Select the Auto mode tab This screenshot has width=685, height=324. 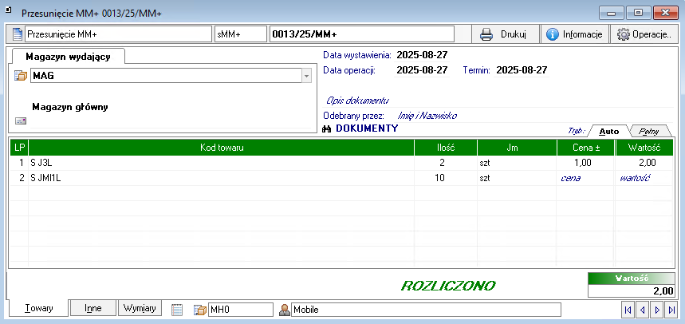click(x=609, y=131)
